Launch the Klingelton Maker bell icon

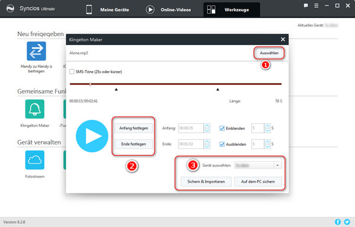tap(35, 109)
